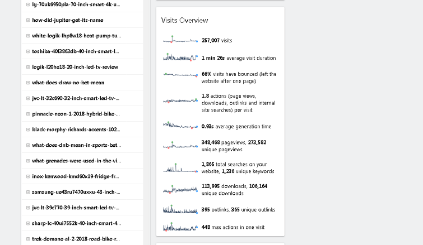Viewport: 423px width, 245px height.
Task: Open the white-logik-lhp8w18-heat-pump page entry
Action: 76,36
